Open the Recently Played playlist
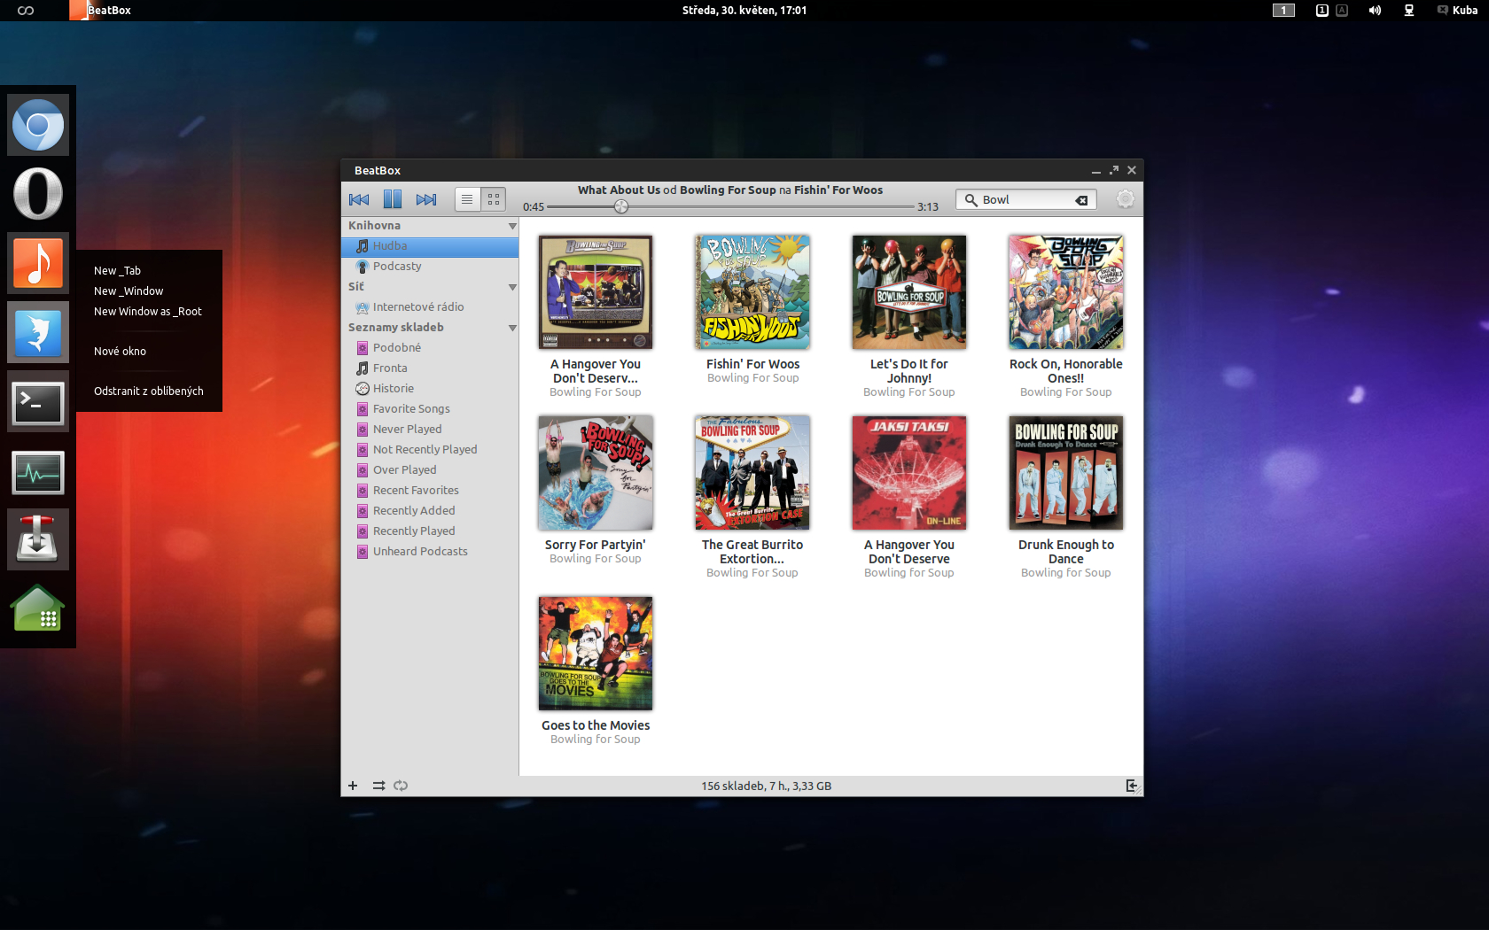Viewport: 1489px width, 930px height. click(x=430, y=531)
